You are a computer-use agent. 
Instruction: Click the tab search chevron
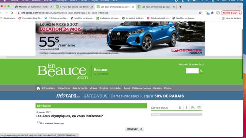pyautogui.click(x=239, y=7)
